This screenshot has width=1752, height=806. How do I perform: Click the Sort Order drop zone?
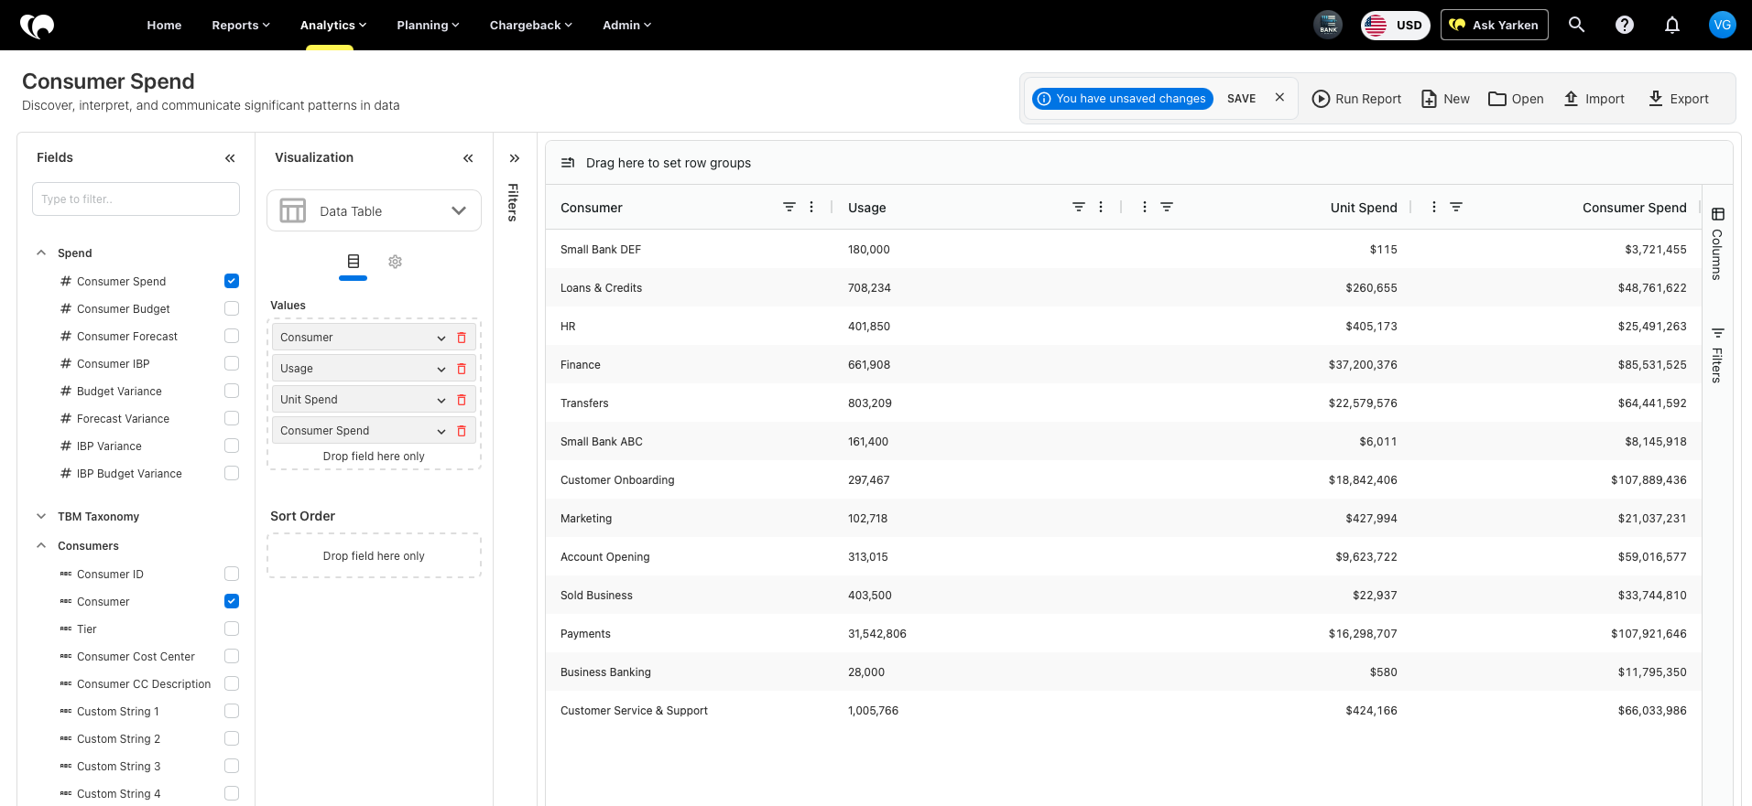click(374, 556)
